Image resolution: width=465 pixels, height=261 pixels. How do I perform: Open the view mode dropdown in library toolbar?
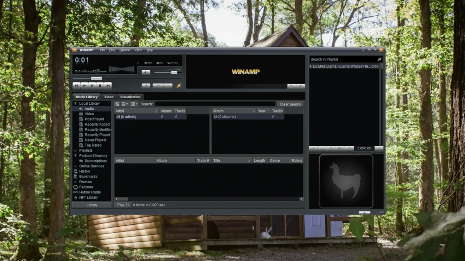point(125,104)
